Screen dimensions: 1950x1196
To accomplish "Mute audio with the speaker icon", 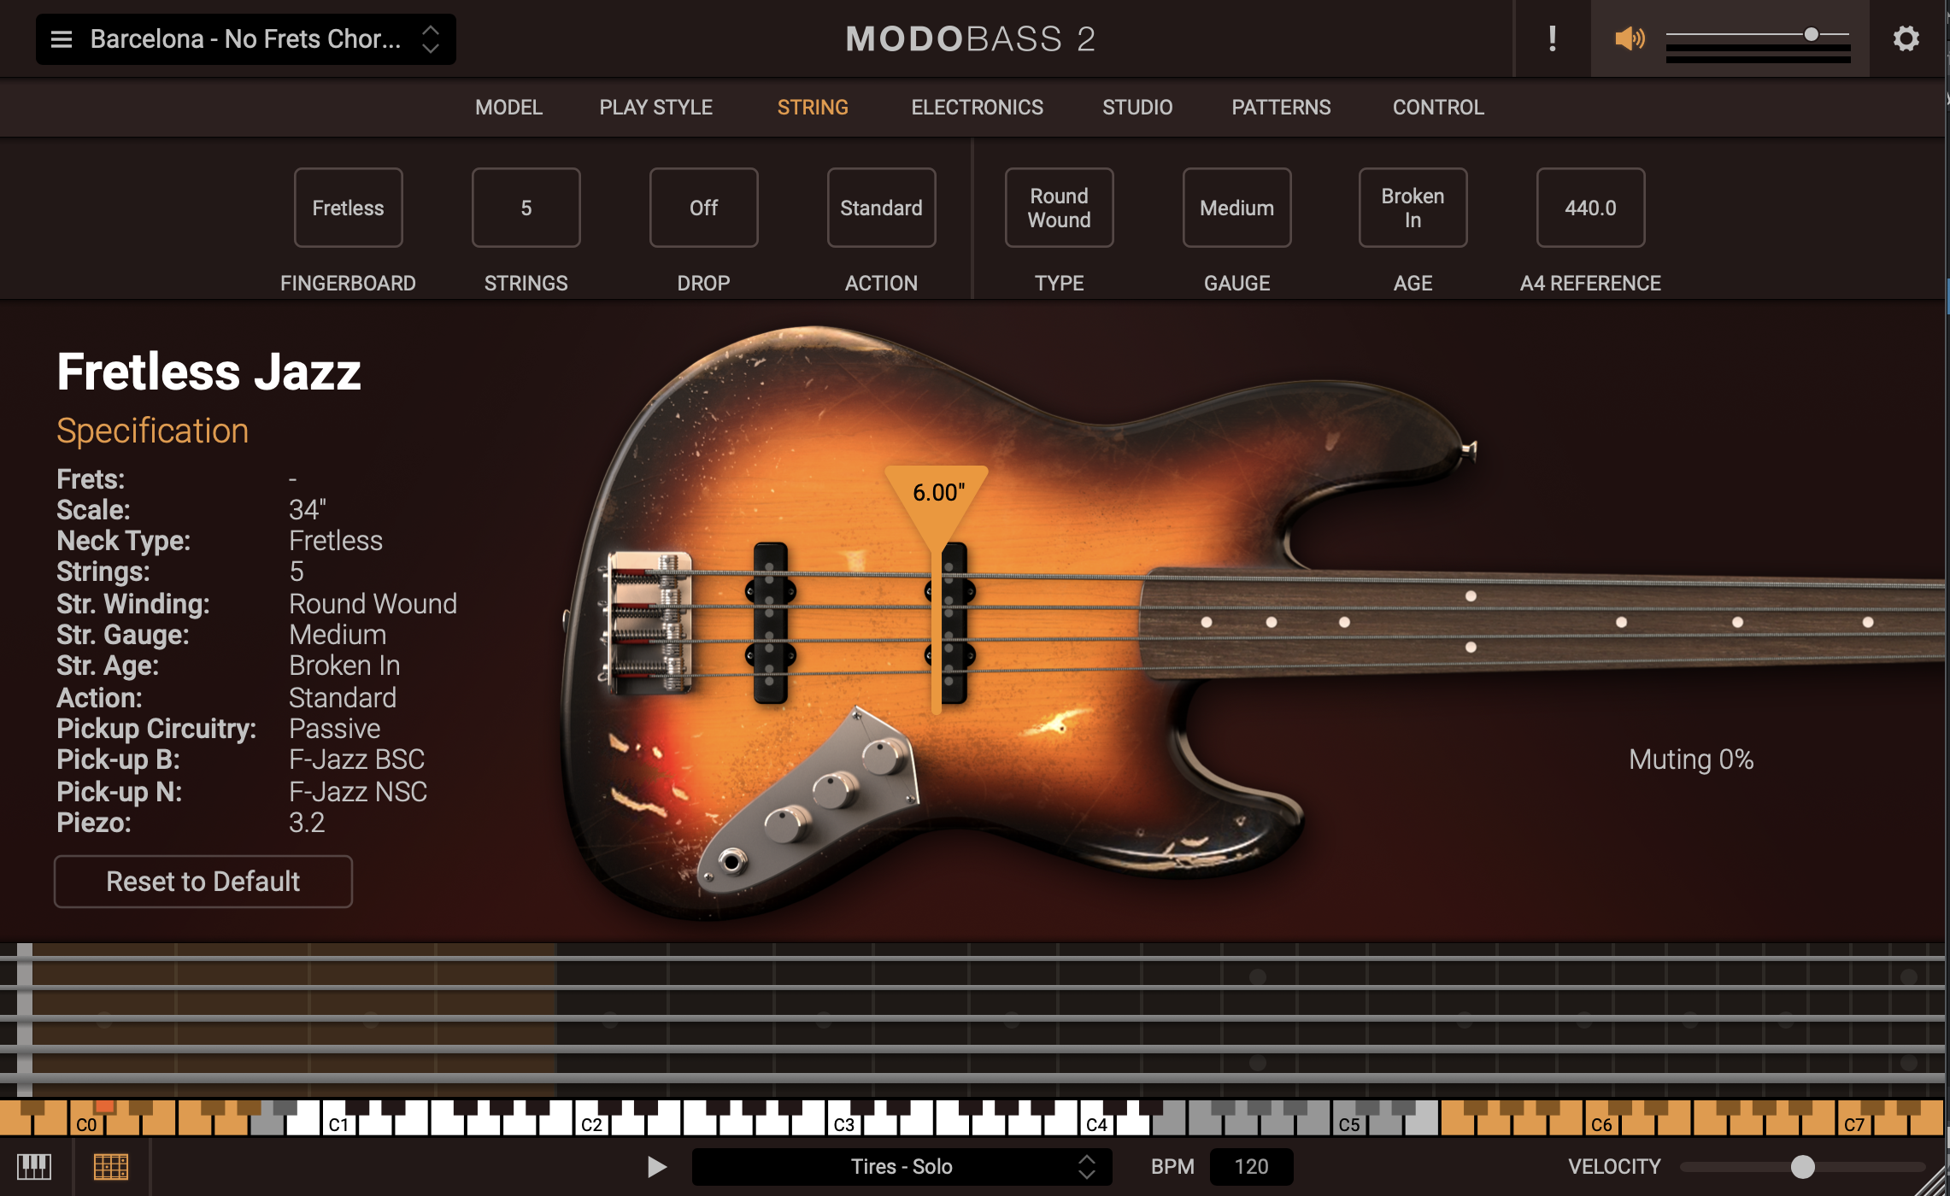I will (1630, 38).
